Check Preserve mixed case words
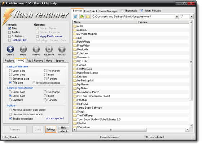 pyautogui.click(x=10, y=114)
